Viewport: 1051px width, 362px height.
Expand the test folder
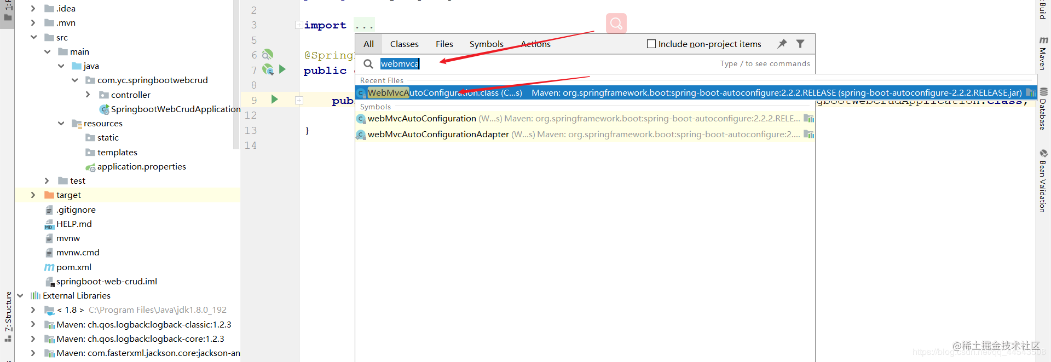(47, 180)
